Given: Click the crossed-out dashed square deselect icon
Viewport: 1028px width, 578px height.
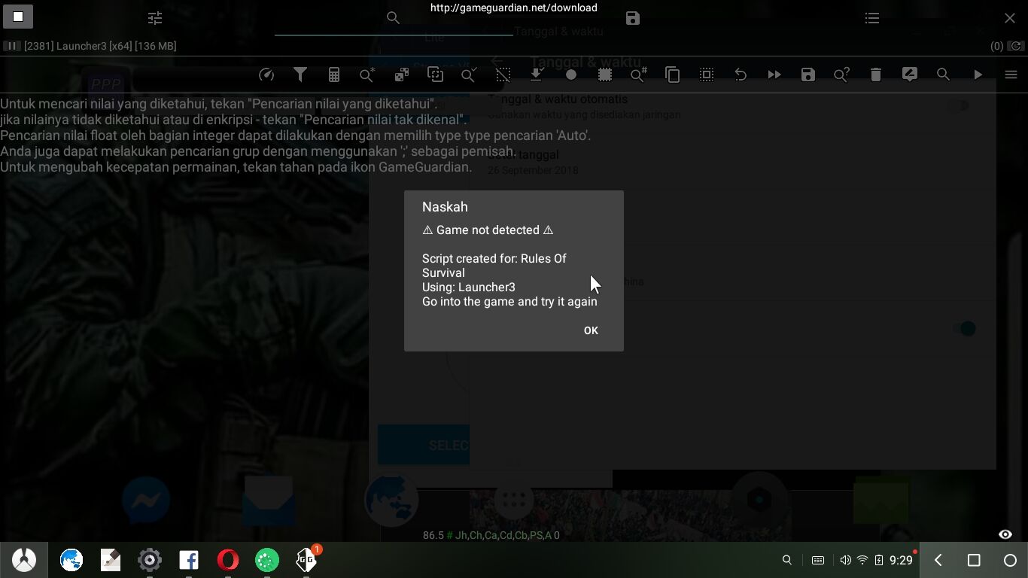Looking at the screenshot, I should point(503,75).
